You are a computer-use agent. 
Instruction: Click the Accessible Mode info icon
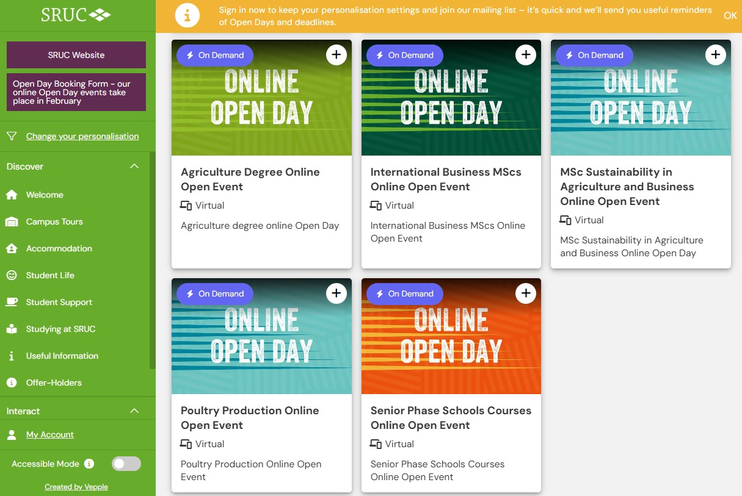tap(89, 464)
